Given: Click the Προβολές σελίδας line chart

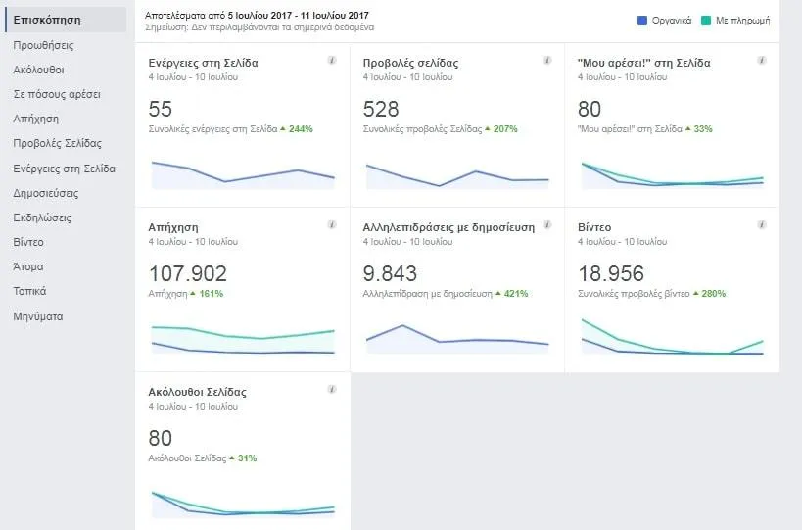Looking at the screenshot, I should tap(457, 175).
